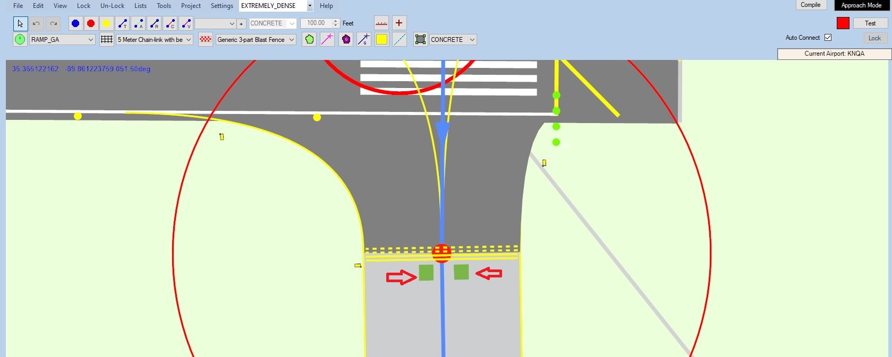Open the Lock menu
The width and height of the screenshot is (892, 357).
[x=83, y=6]
